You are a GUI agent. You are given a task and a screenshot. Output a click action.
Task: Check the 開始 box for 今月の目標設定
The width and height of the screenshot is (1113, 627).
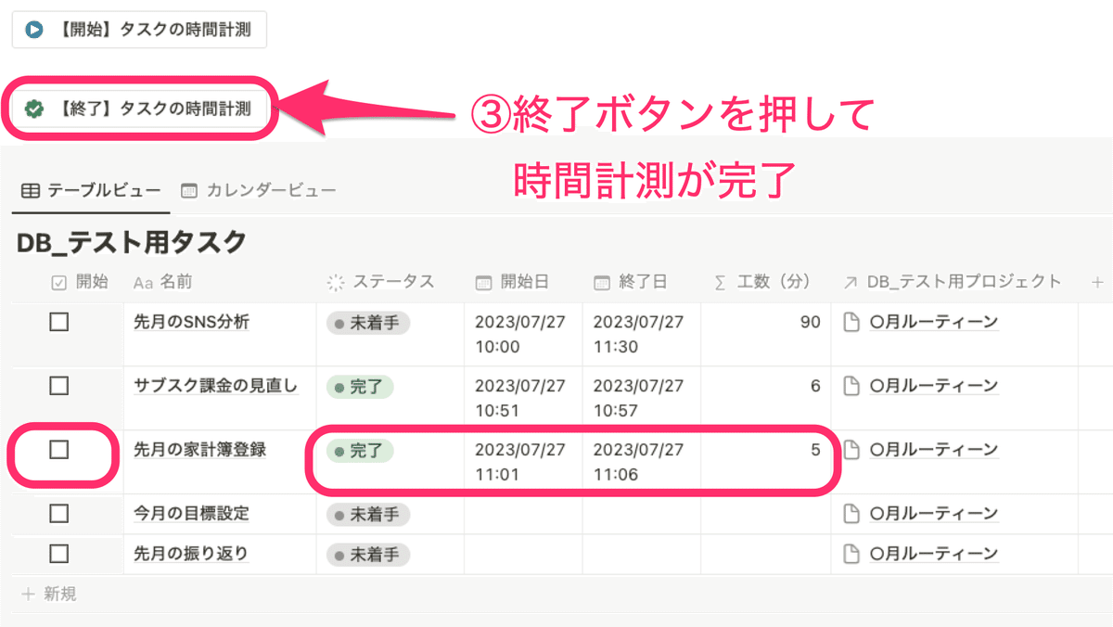pos(59,514)
